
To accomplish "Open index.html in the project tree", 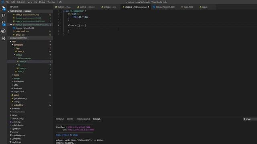I will [x=19, y=105].
